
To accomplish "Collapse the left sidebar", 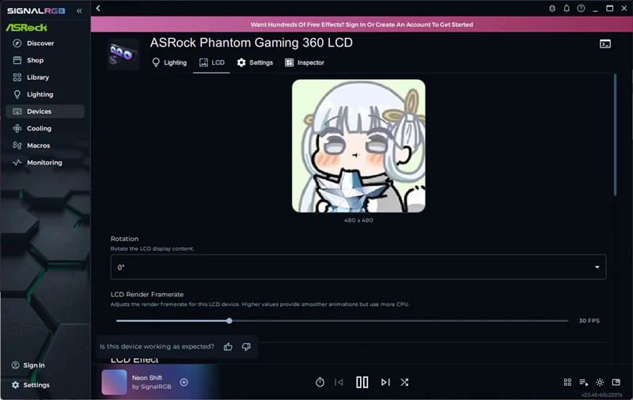I will [79, 11].
